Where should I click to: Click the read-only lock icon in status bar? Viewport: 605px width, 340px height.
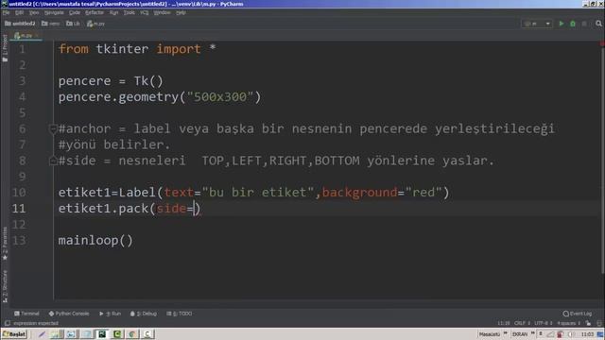tap(588, 323)
